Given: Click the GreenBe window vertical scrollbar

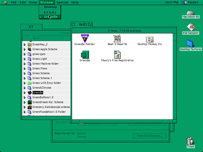Looking at the screenshot, I should 175,77.
